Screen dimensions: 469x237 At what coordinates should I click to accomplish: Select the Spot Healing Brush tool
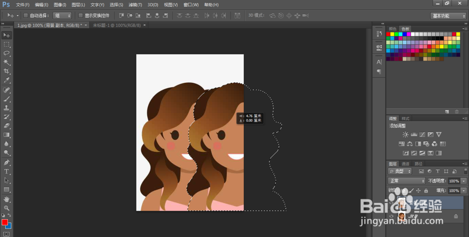click(6, 90)
